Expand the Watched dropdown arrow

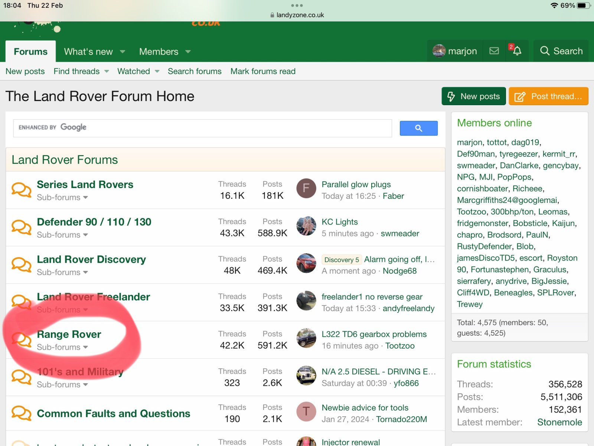(x=157, y=71)
